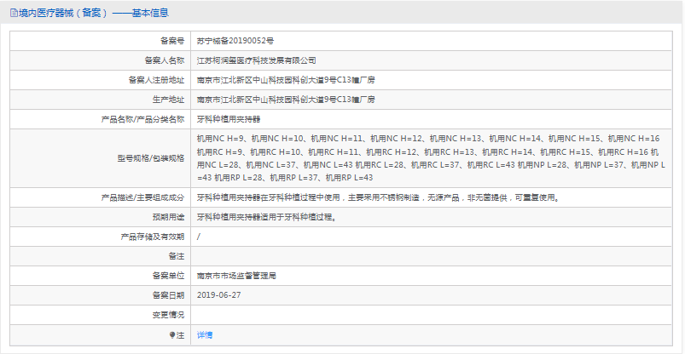Click the 备案人注册地址 label

(157, 80)
